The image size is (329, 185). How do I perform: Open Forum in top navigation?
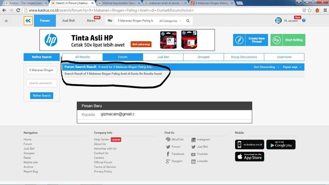coord(45,21)
